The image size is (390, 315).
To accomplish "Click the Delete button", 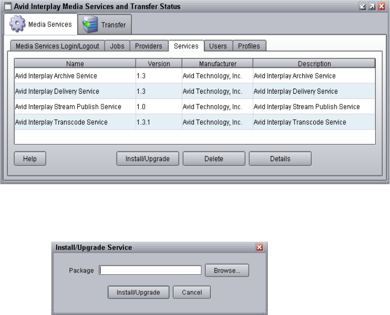I will (214, 158).
